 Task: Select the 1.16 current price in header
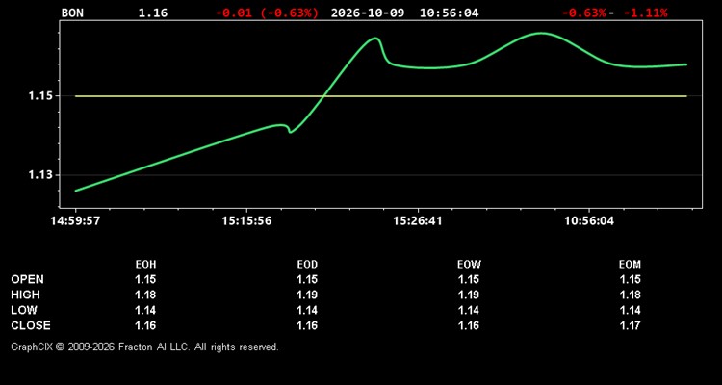pos(153,13)
